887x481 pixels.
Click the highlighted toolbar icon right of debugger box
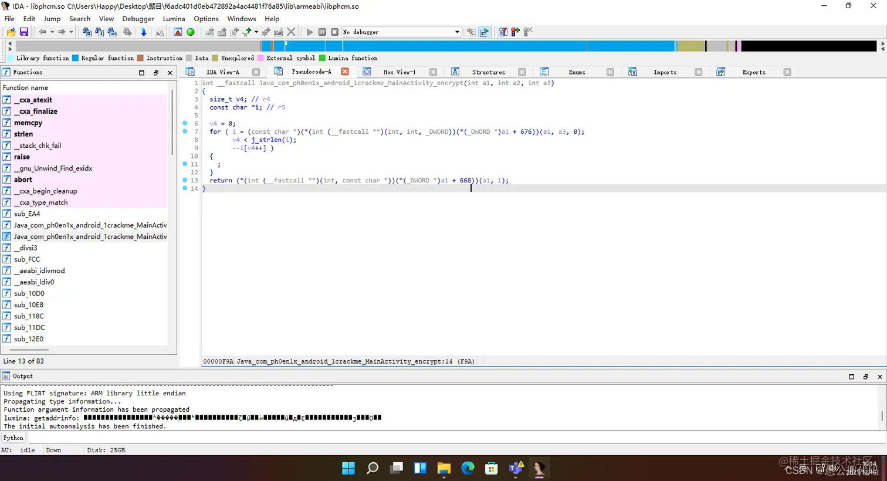click(x=484, y=32)
